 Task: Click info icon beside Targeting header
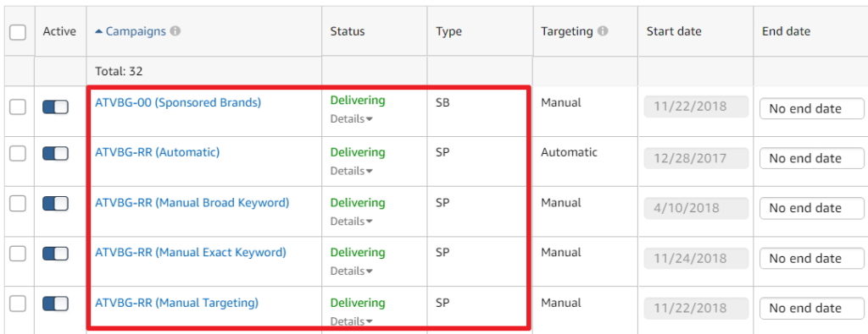point(603,31)
